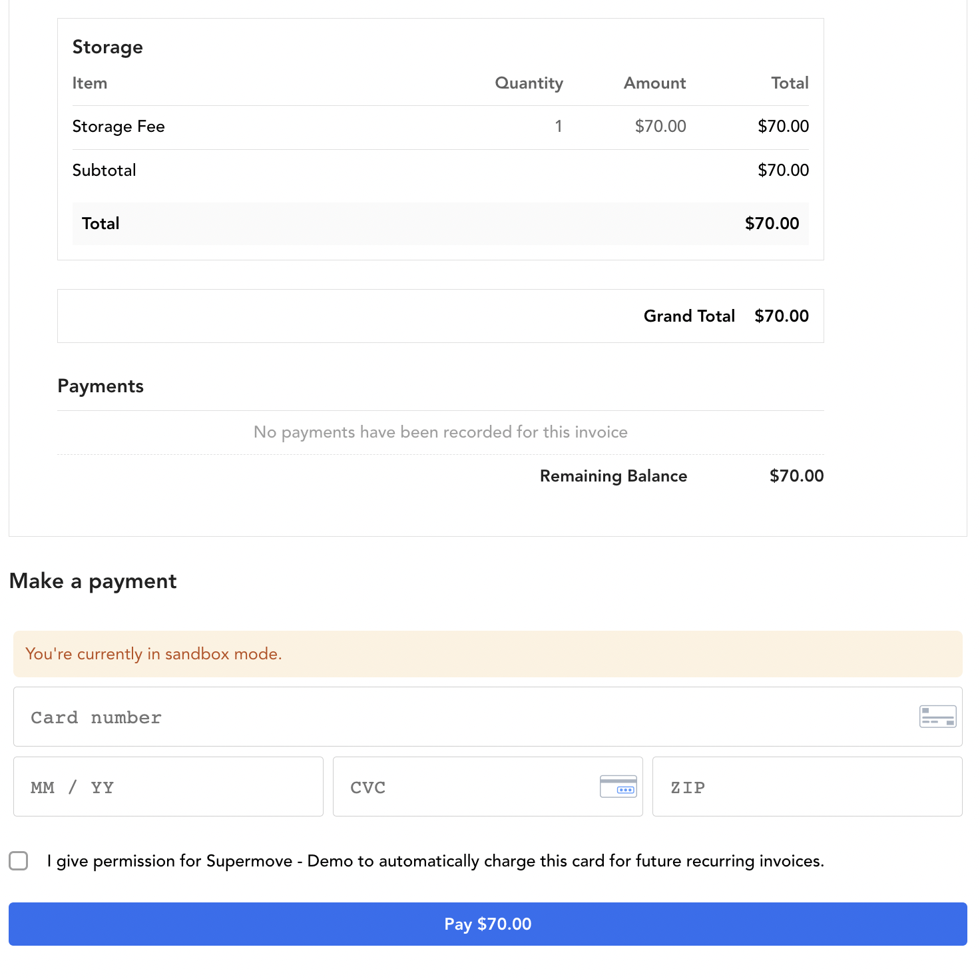
Task: Focus the CVC input field
Action: [488, 787]
